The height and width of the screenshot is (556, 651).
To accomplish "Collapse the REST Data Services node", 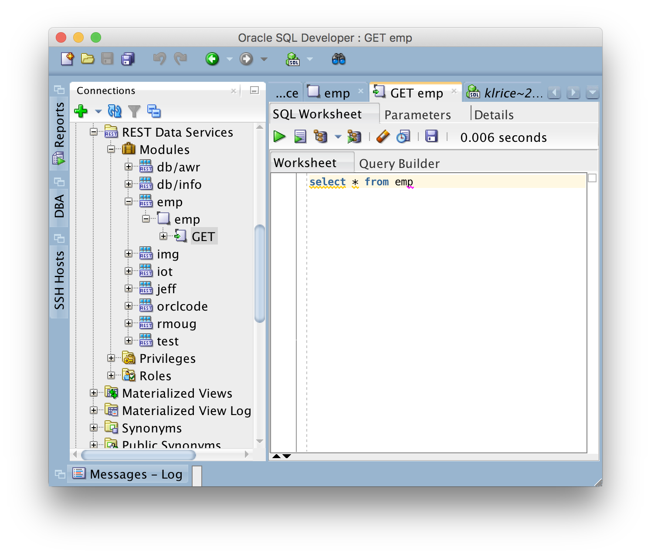I will coord(94,132).
